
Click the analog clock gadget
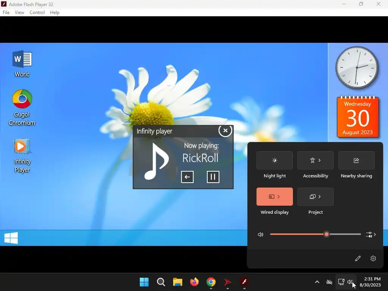point(357,67)
